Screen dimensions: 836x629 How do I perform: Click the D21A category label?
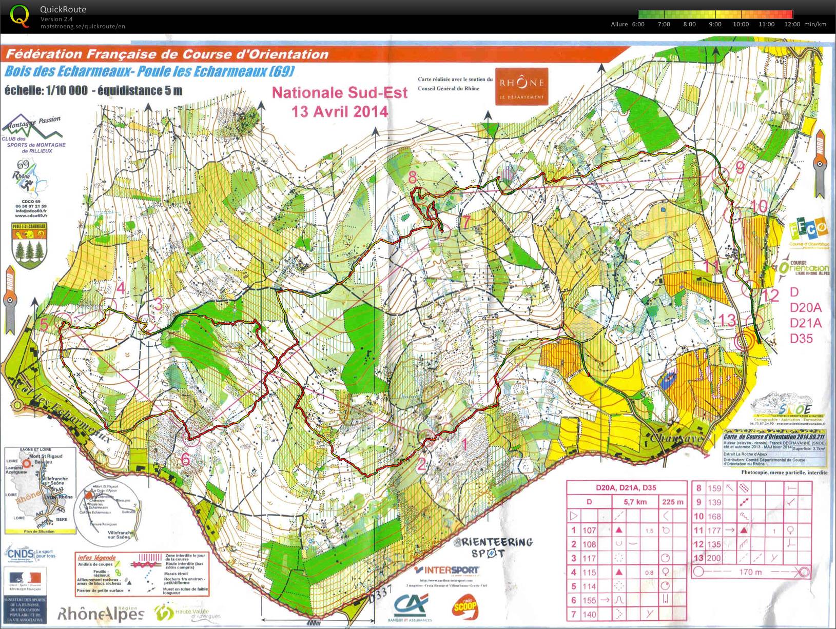click(x=805, y=323)
